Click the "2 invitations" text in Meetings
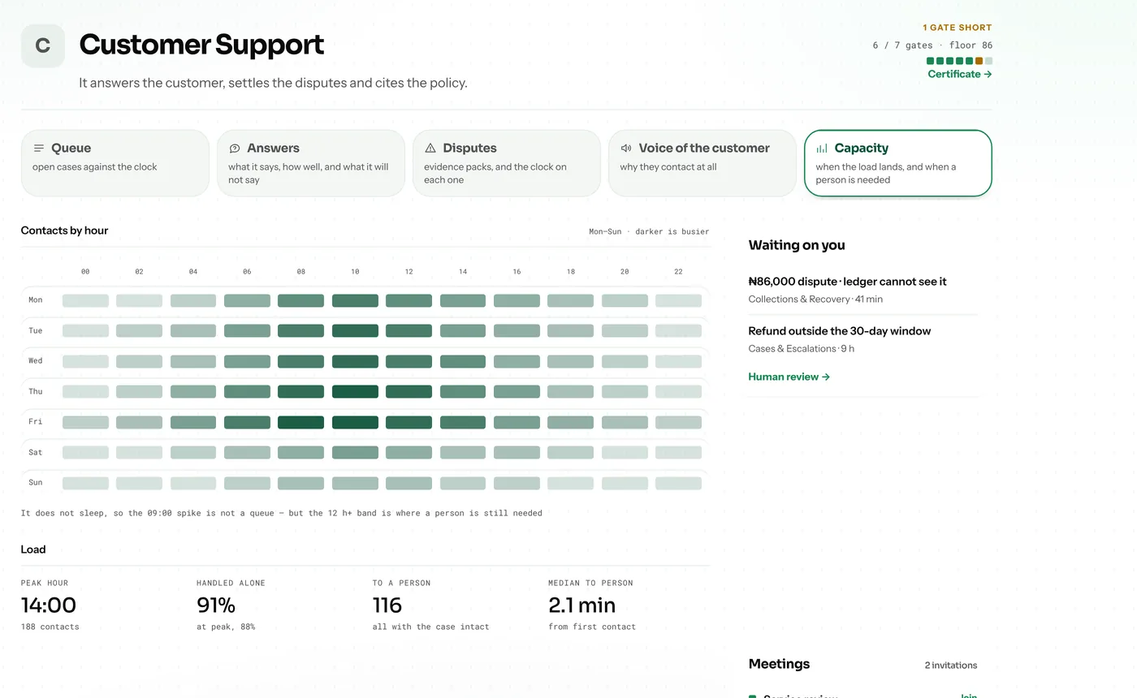This screenshot has width=1137, height=698. point(951,666)
